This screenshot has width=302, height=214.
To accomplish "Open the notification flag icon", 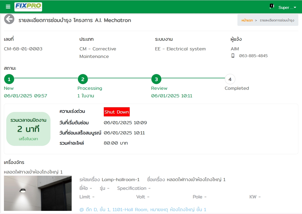I will point(271,7).
